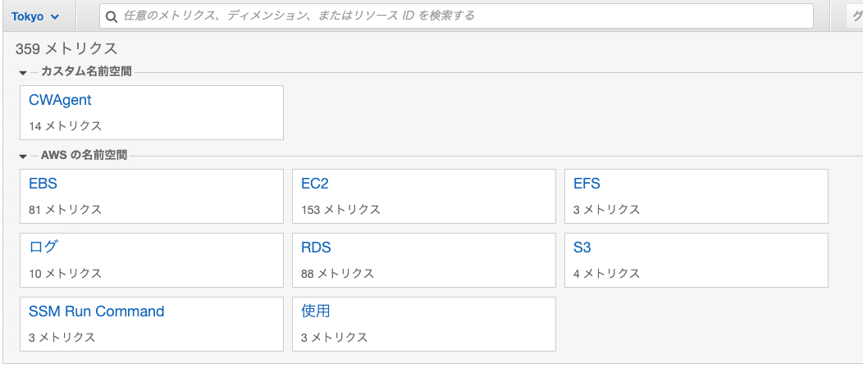Select the CWAgent card with 14 メトリクス
Screen dimensions: 863x368
(152, 113)
